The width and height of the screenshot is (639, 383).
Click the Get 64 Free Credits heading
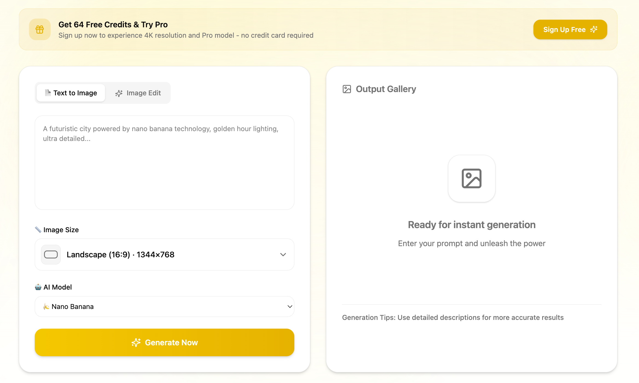point(113,25)
